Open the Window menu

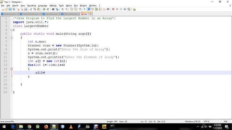[93, 6]
